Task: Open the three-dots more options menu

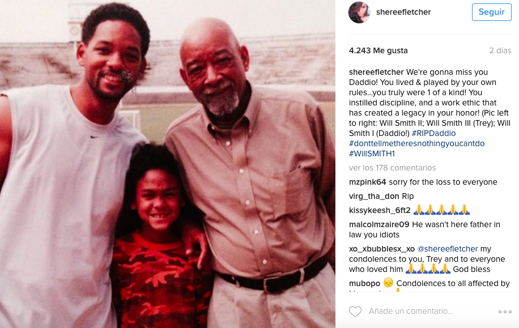Action: pyautogui.click(x=505, y=312)
